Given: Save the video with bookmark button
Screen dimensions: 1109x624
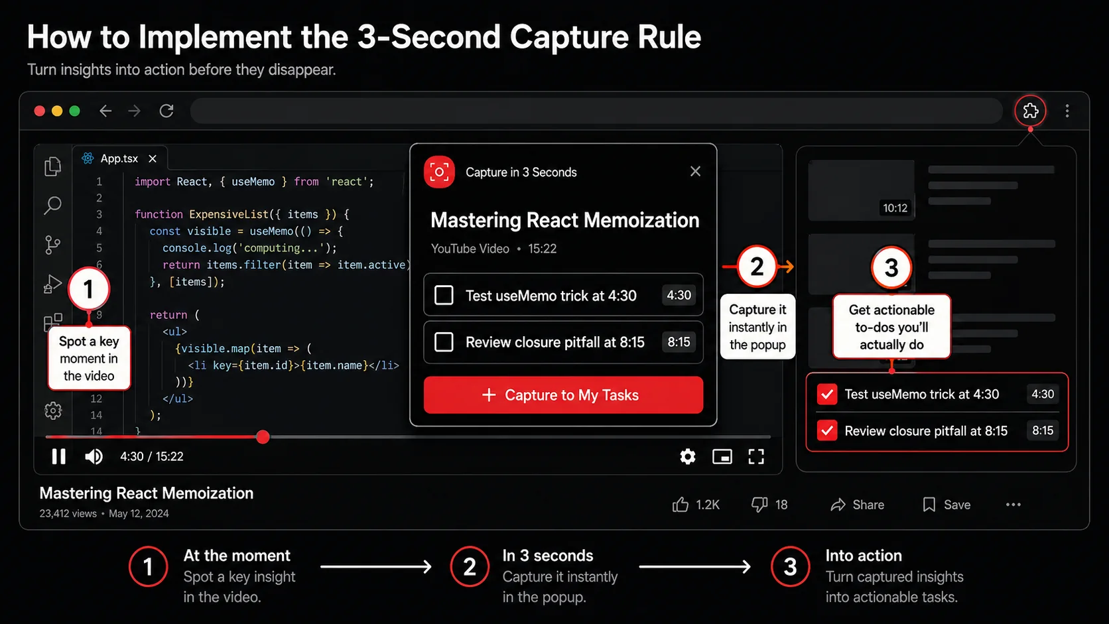Looking at the screenshot, I should pos(946,505).
